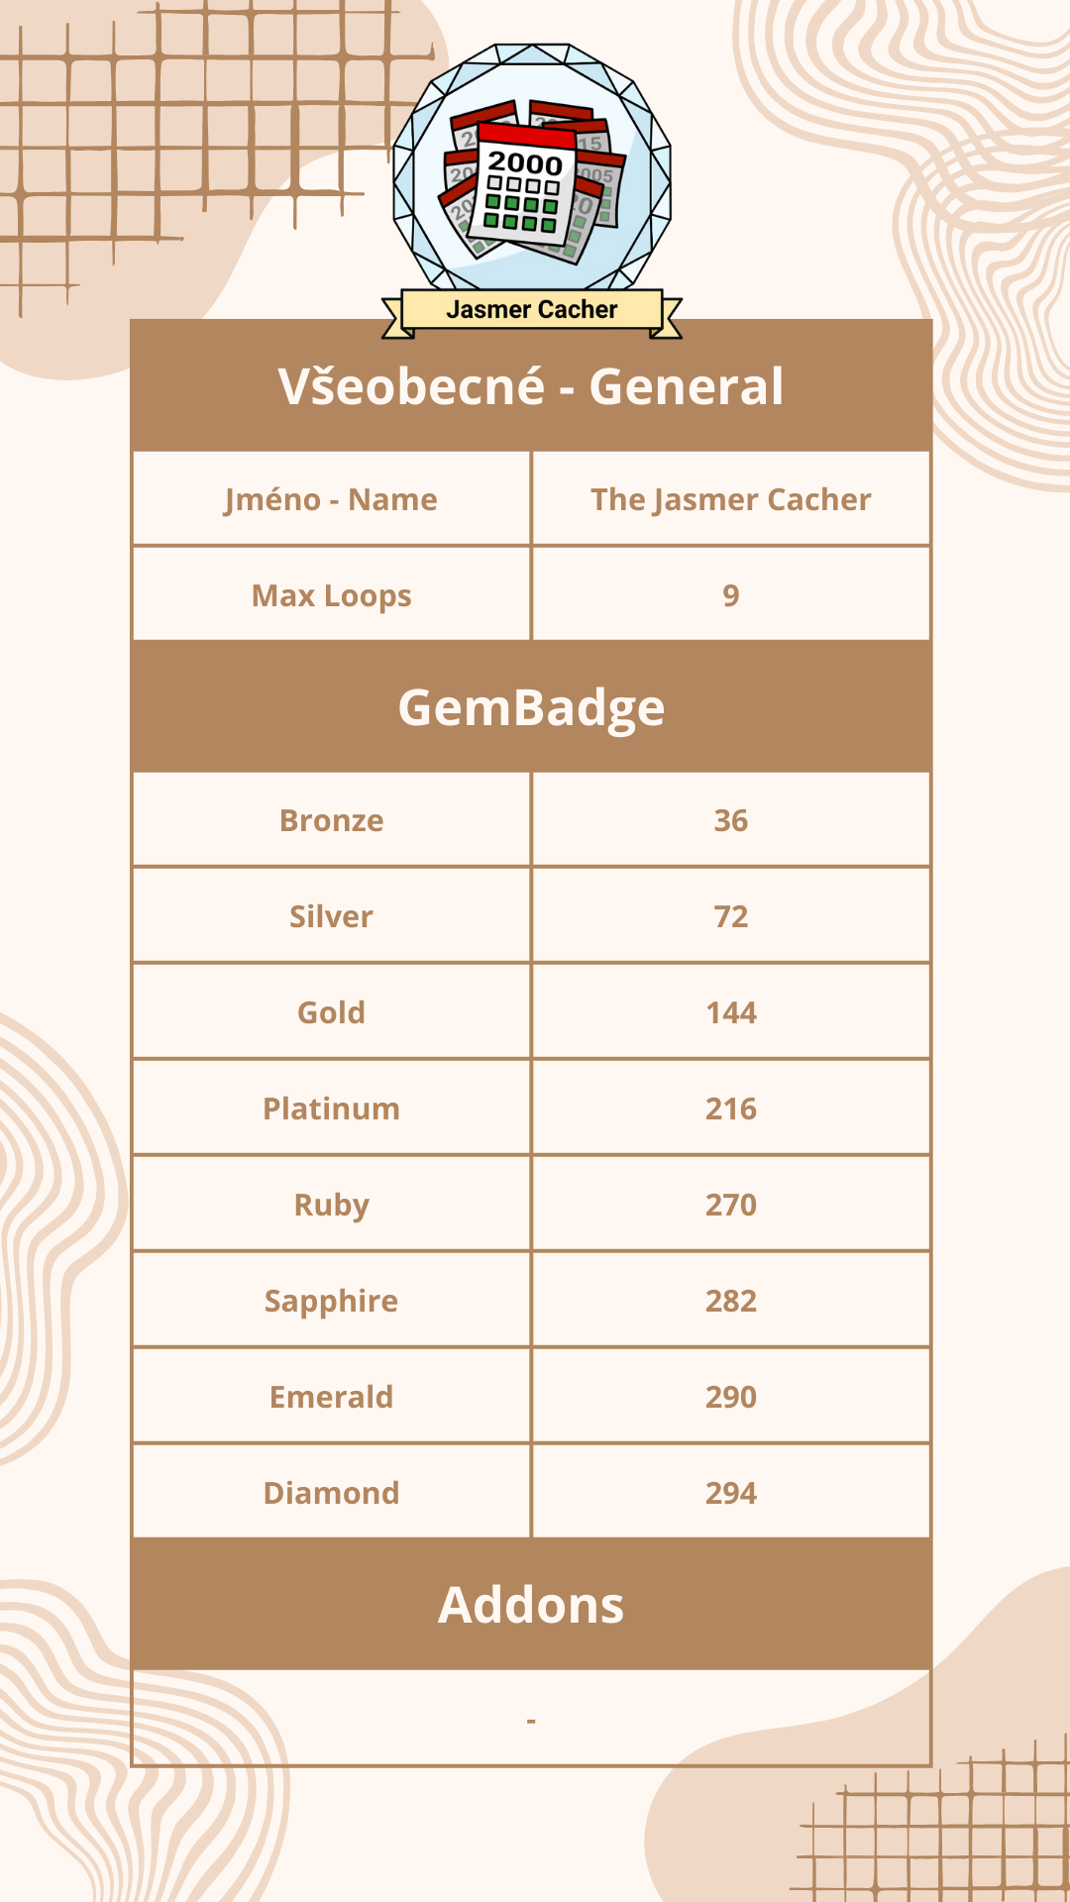
Task: Click the Sapphire tier label
Action: (331, 1301)
